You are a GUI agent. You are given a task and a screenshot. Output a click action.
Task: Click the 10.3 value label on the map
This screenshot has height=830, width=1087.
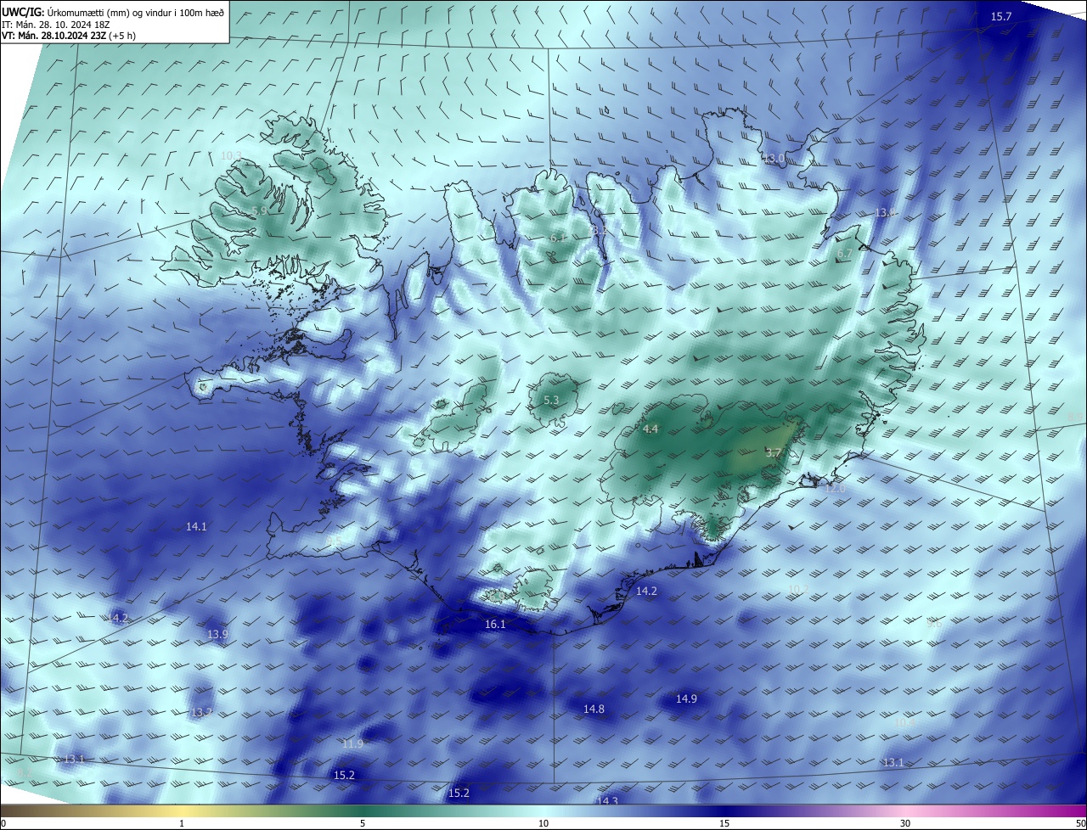(231, 155)
